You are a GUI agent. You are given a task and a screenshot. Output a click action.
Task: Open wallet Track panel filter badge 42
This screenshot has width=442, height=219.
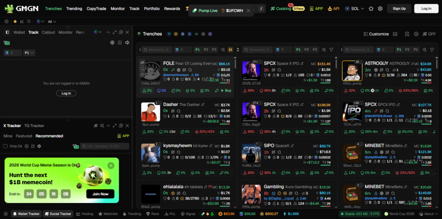pyautogui.click(x=6, y=43)
